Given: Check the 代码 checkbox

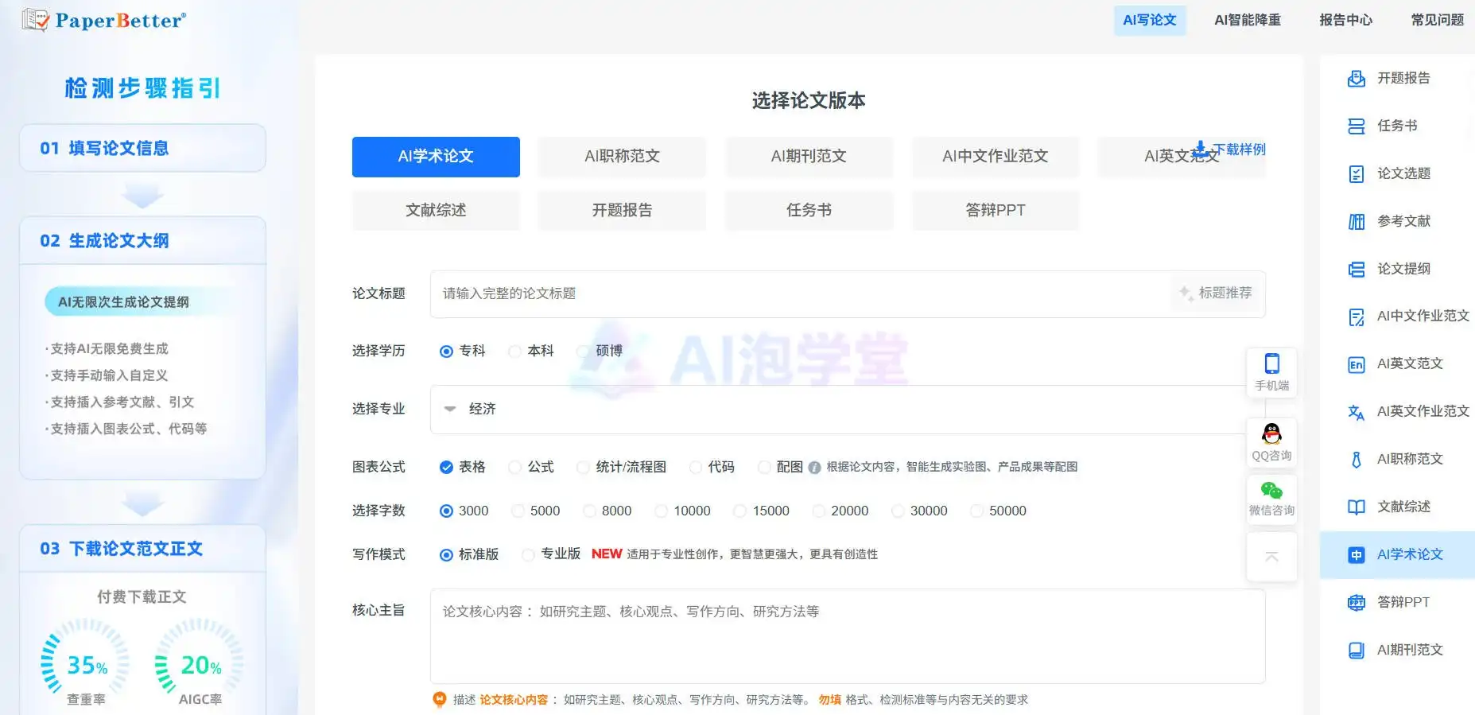Looking at the screenshot, I should (x=696, y=468).
